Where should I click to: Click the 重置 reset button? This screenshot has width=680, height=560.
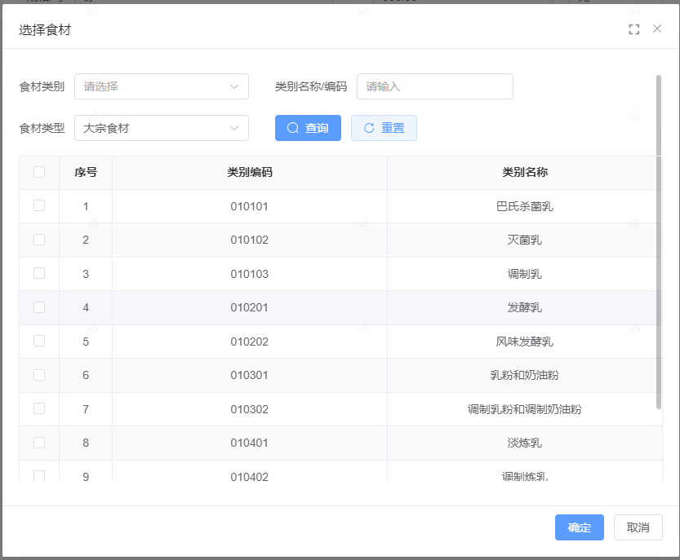pyautogui.click(x=384, y=128)
